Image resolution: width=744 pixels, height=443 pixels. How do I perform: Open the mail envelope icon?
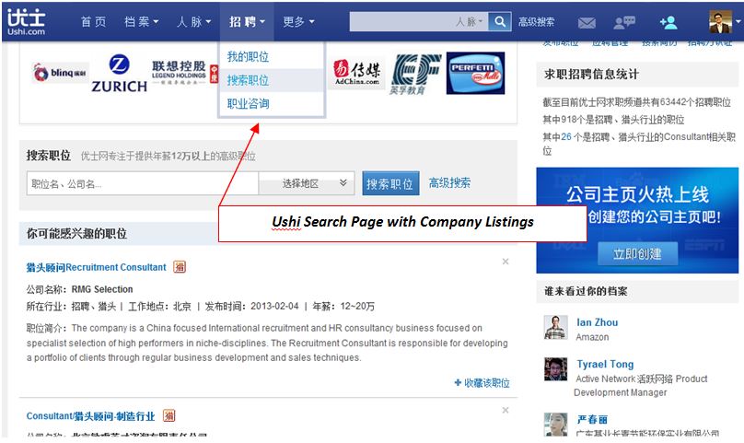(587, 22)
